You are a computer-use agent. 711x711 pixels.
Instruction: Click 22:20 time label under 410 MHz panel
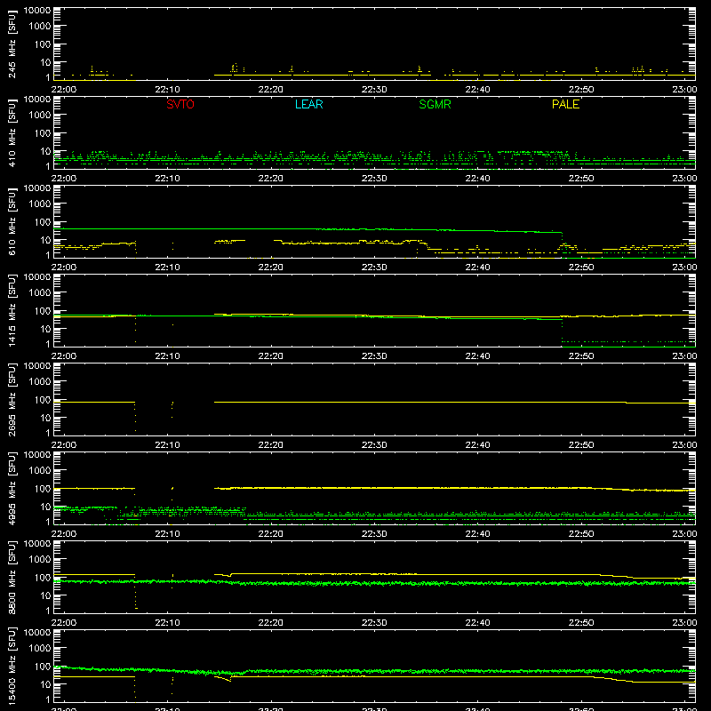coord(271,179)
